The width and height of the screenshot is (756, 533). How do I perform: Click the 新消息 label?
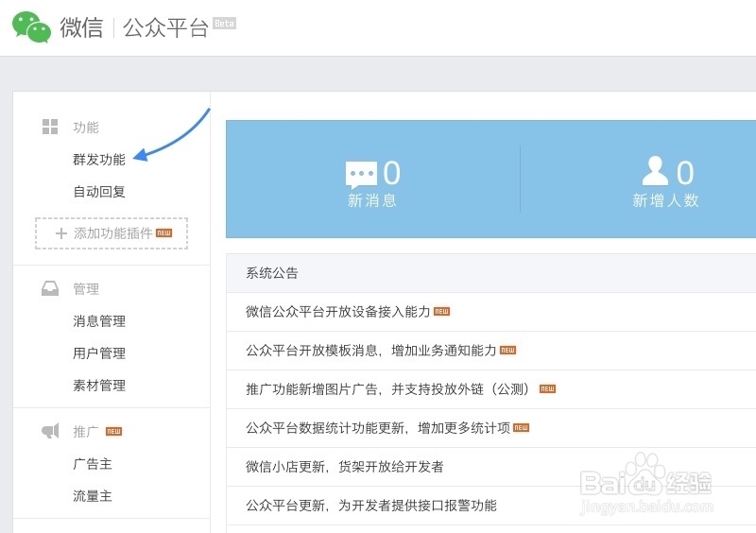(x=371, y=200)
